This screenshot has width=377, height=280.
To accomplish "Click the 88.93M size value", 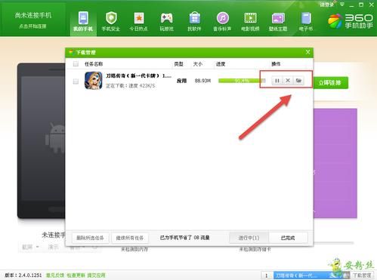I will point(202,81).
